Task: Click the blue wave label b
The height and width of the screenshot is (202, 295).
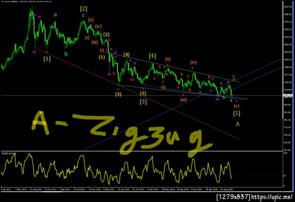Action: 66,54
